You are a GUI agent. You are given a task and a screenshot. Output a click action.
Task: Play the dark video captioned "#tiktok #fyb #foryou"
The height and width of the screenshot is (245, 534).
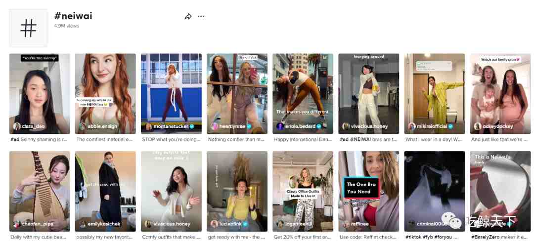pos(435,191)
